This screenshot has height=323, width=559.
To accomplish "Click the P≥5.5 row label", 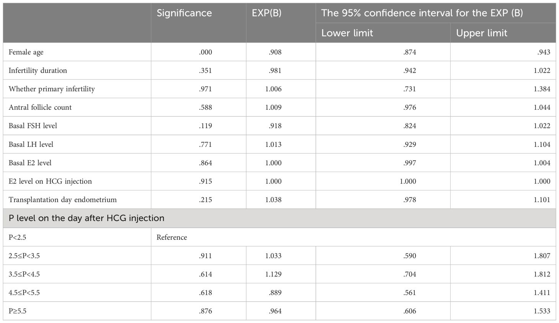I will click(x=18, y=311).
